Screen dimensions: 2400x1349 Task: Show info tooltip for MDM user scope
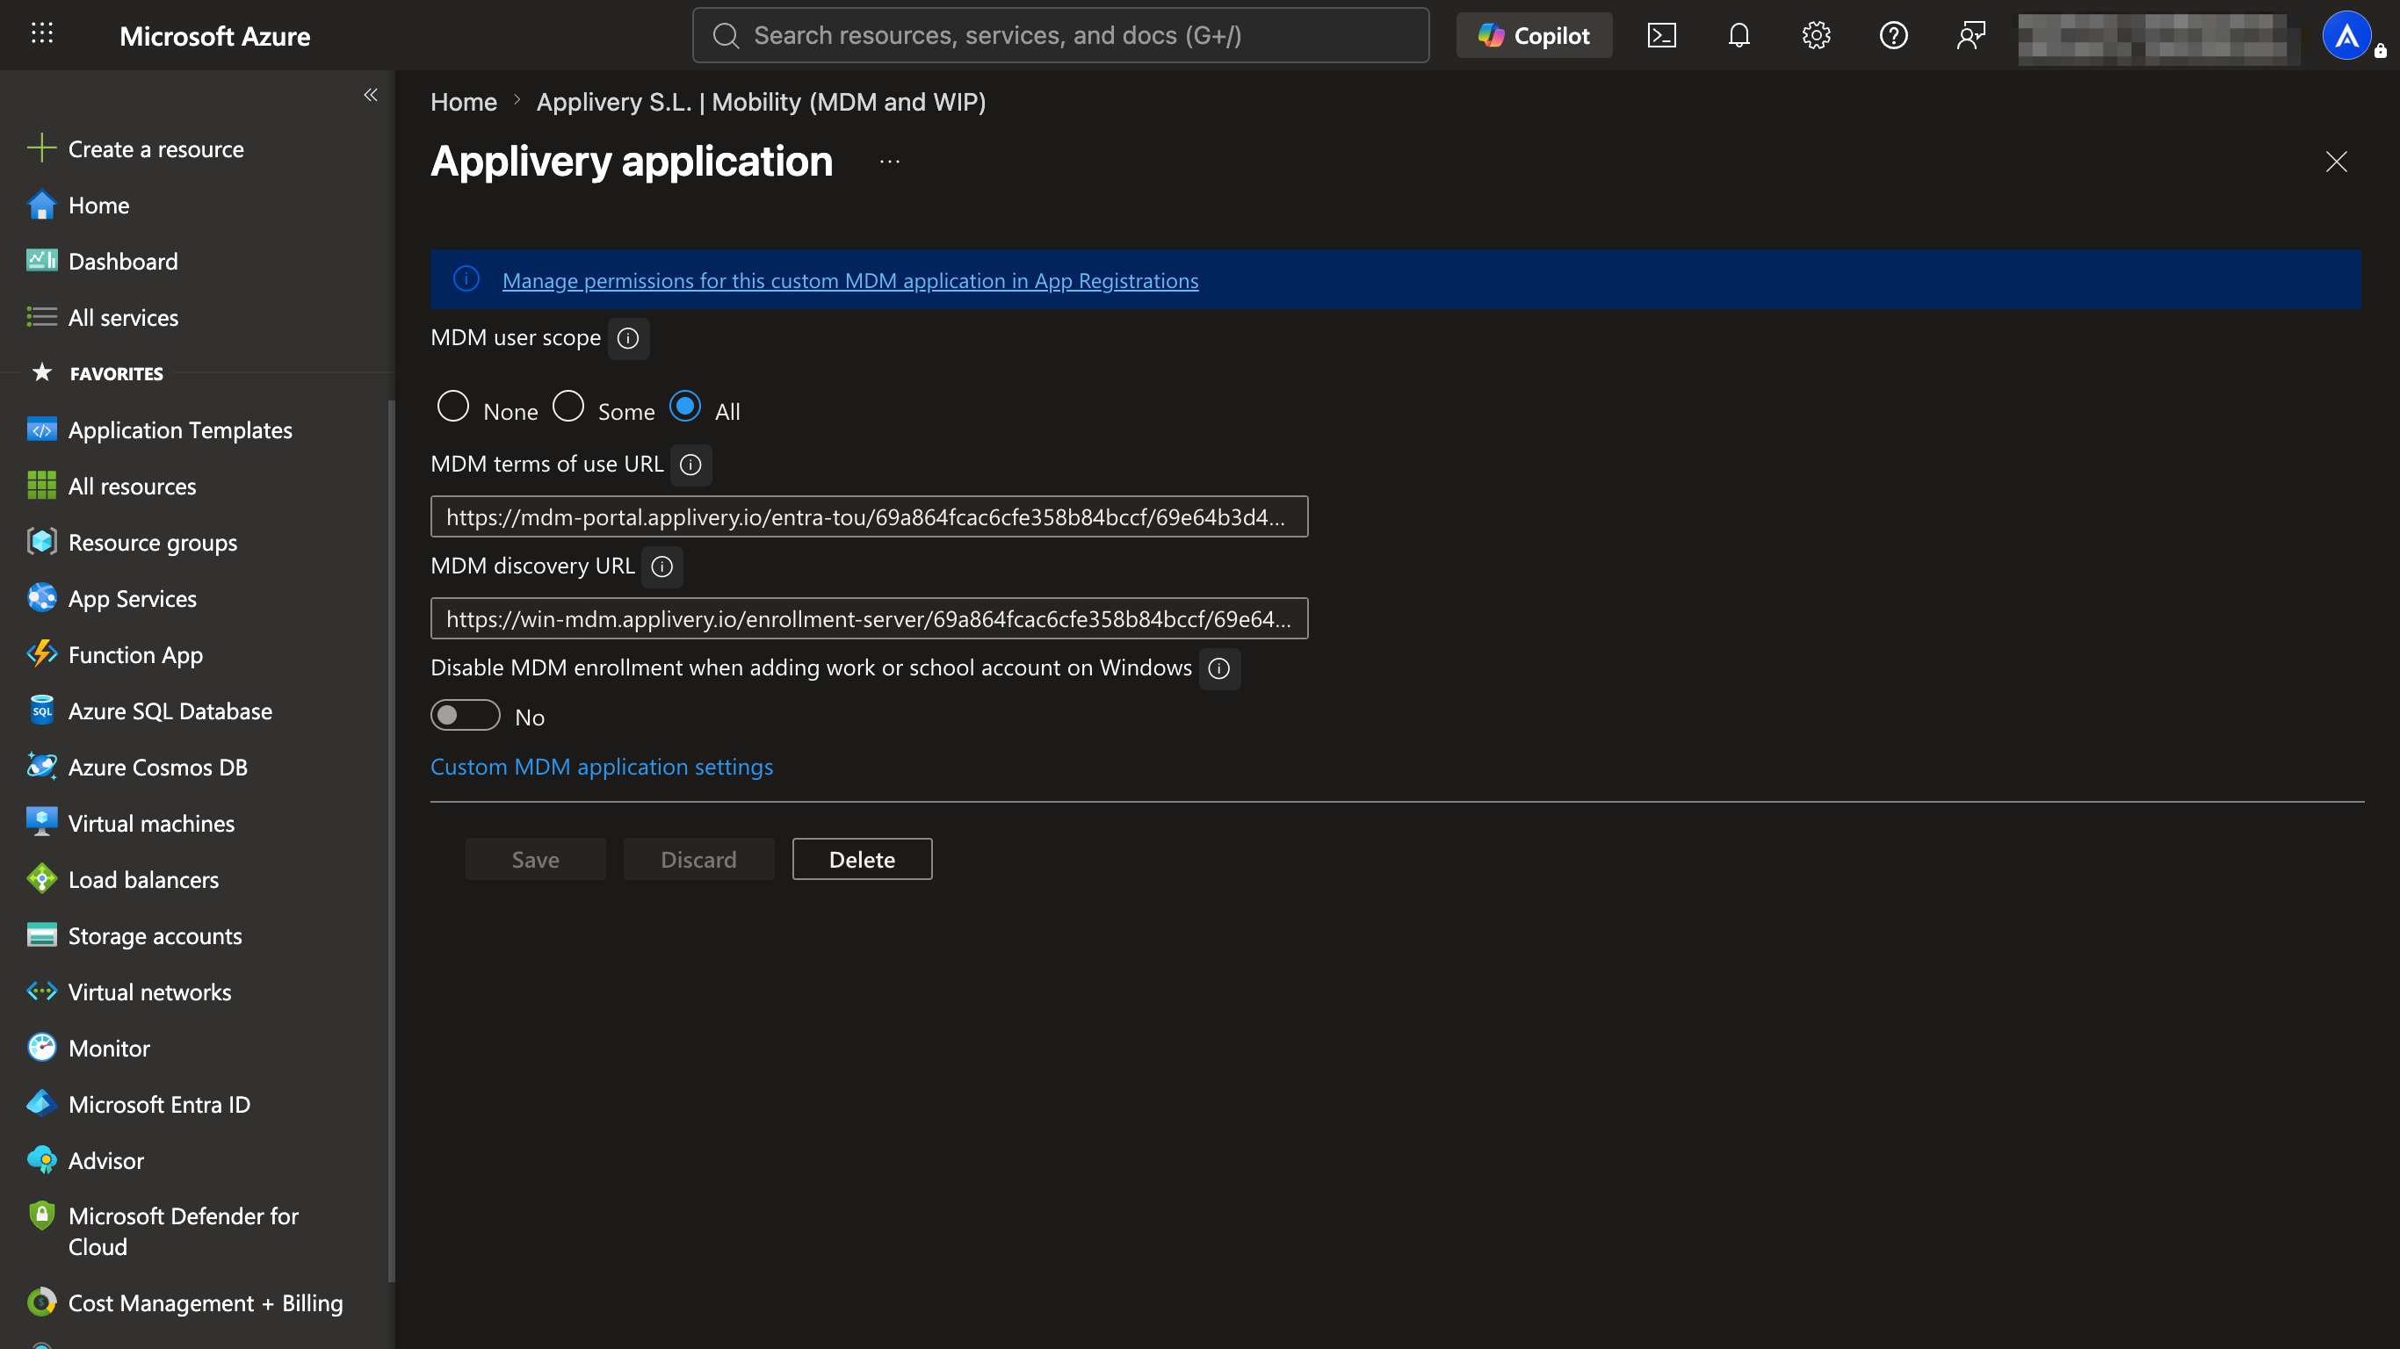(628, 338)
